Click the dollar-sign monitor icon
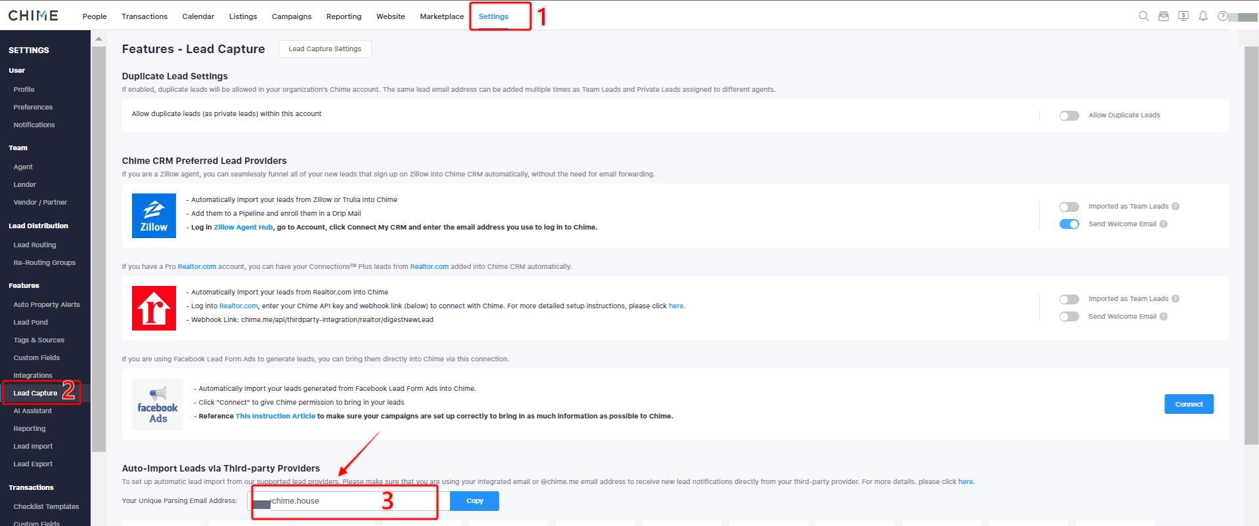Viewport: 1259px width, 526px height. point(1183,16)
